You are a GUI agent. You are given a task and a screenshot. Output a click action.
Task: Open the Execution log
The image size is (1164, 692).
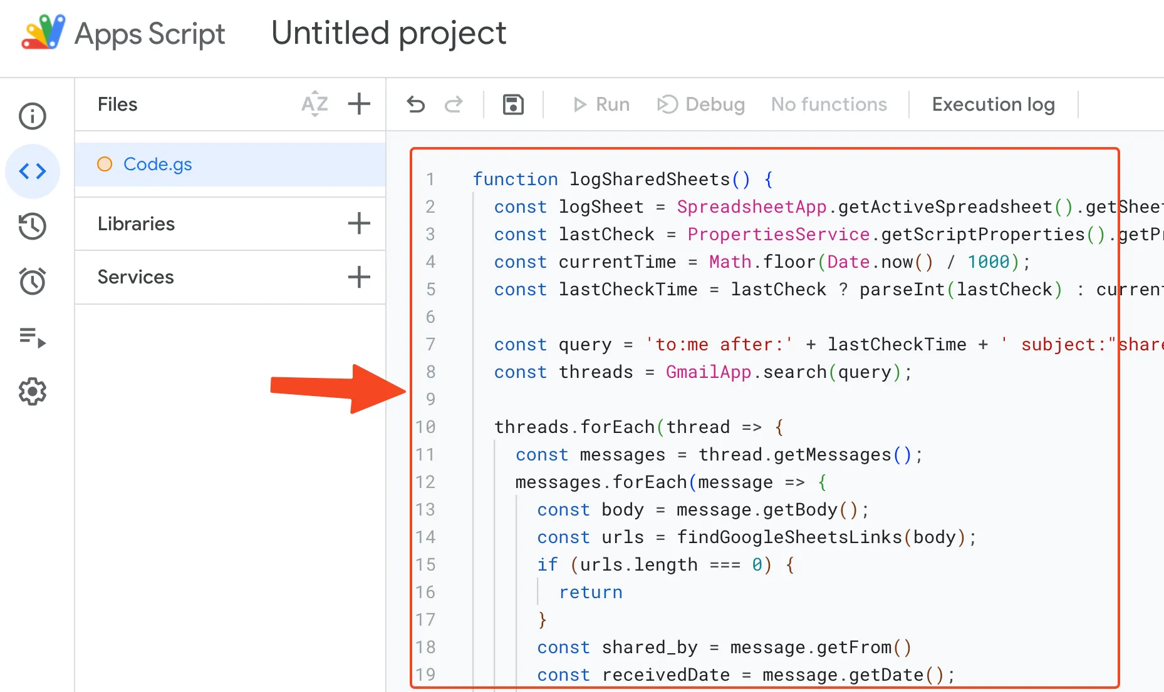(x=994, y=104)
